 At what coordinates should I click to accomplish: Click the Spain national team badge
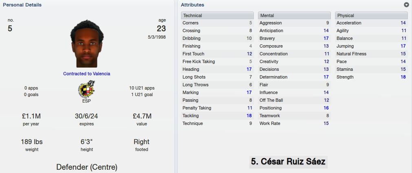[x=87, y=89]
